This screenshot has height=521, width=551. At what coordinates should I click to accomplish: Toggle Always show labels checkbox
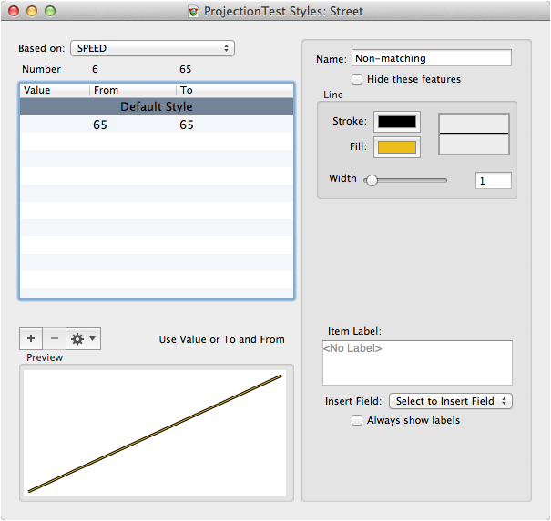pyautogui.click(x=357, y=420)
